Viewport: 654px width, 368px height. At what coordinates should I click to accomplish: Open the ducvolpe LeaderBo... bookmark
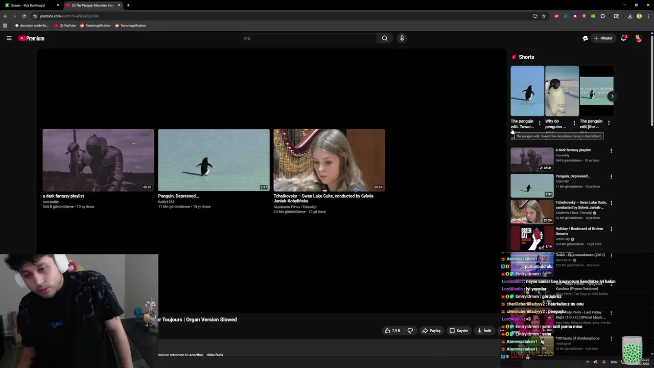[32, 26]
